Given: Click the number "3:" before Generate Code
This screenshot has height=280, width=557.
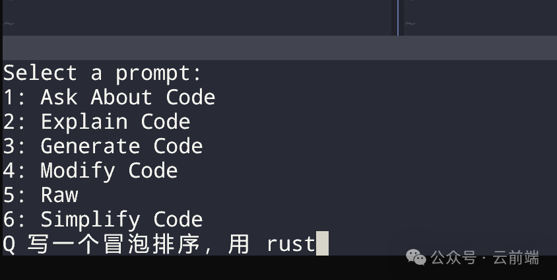Looking at the screenshot, I should tap(15, 147).
